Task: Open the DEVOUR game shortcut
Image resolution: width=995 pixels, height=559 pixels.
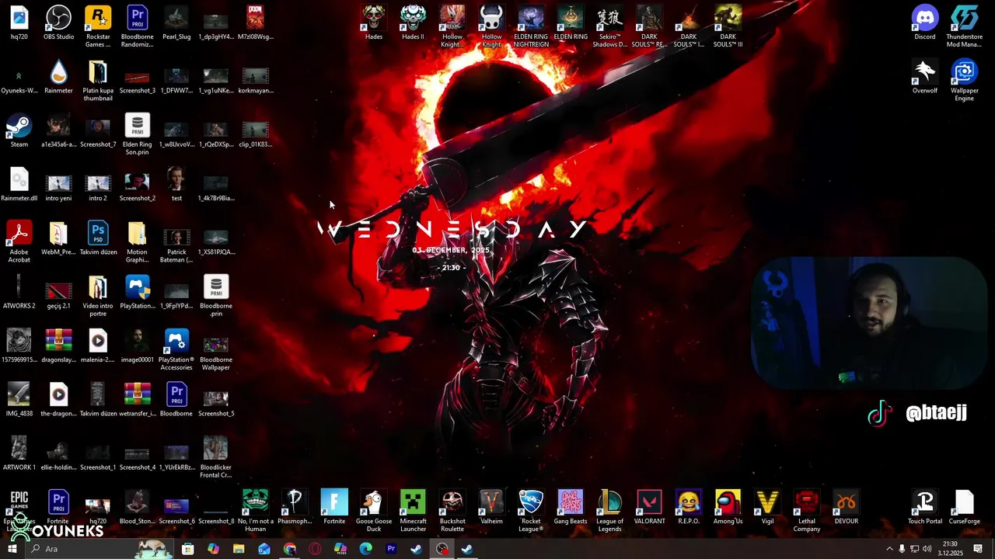Action: 846,507
